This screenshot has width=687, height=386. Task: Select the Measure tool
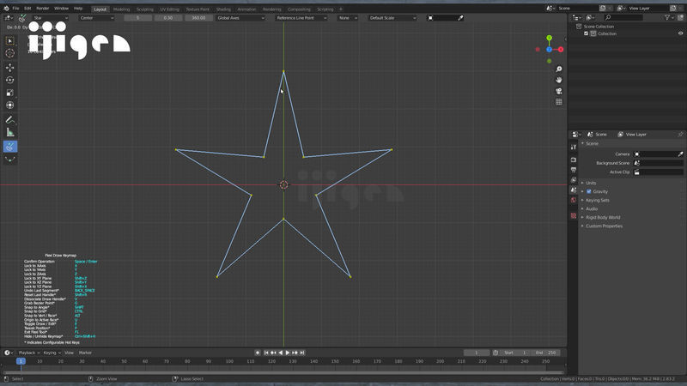tap(10, 132)
